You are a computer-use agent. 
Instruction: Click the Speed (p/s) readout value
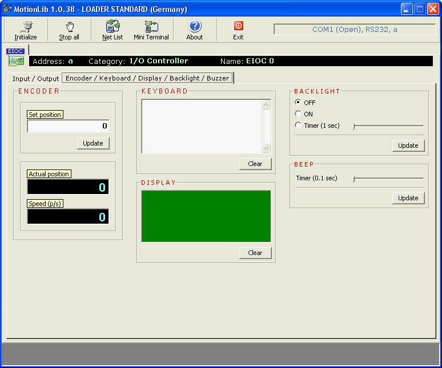[x=68, y=216]
